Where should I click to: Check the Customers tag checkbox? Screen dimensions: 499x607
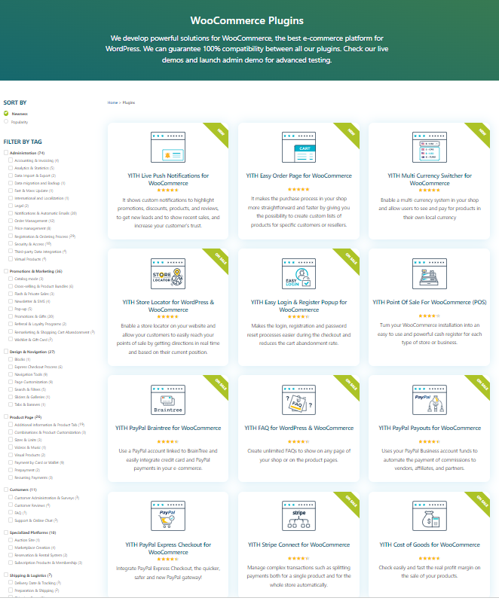pyautogui.click(x=6, y=490)
